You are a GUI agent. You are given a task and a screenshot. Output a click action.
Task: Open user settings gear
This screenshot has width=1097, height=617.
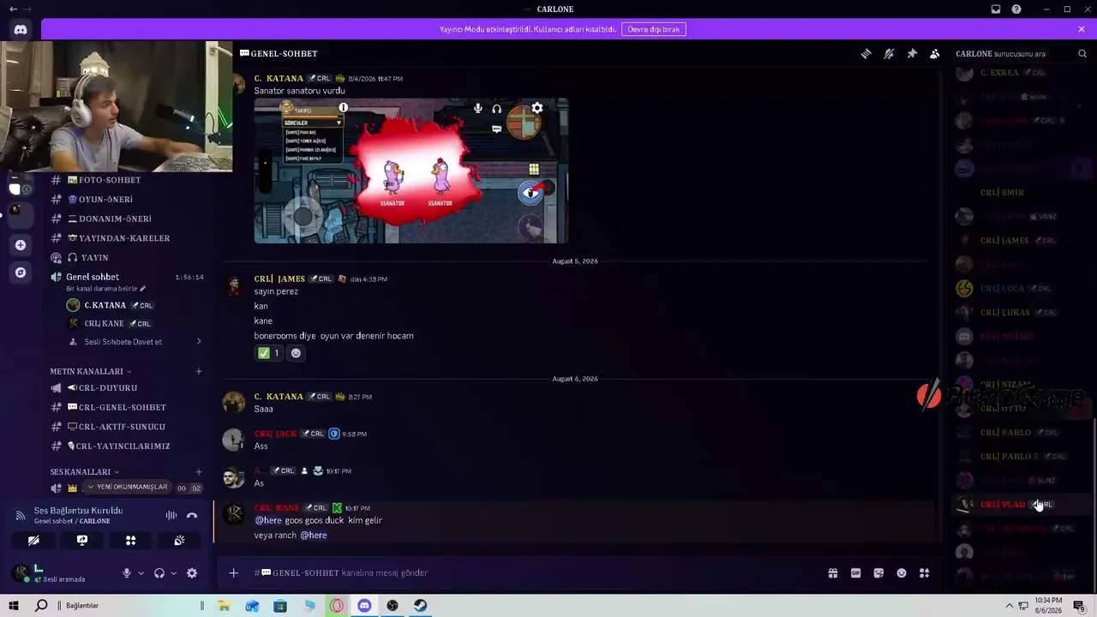[x=192, y=573]
